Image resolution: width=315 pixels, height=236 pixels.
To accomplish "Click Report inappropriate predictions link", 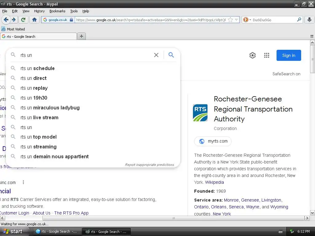I will [x=150, y=165].
